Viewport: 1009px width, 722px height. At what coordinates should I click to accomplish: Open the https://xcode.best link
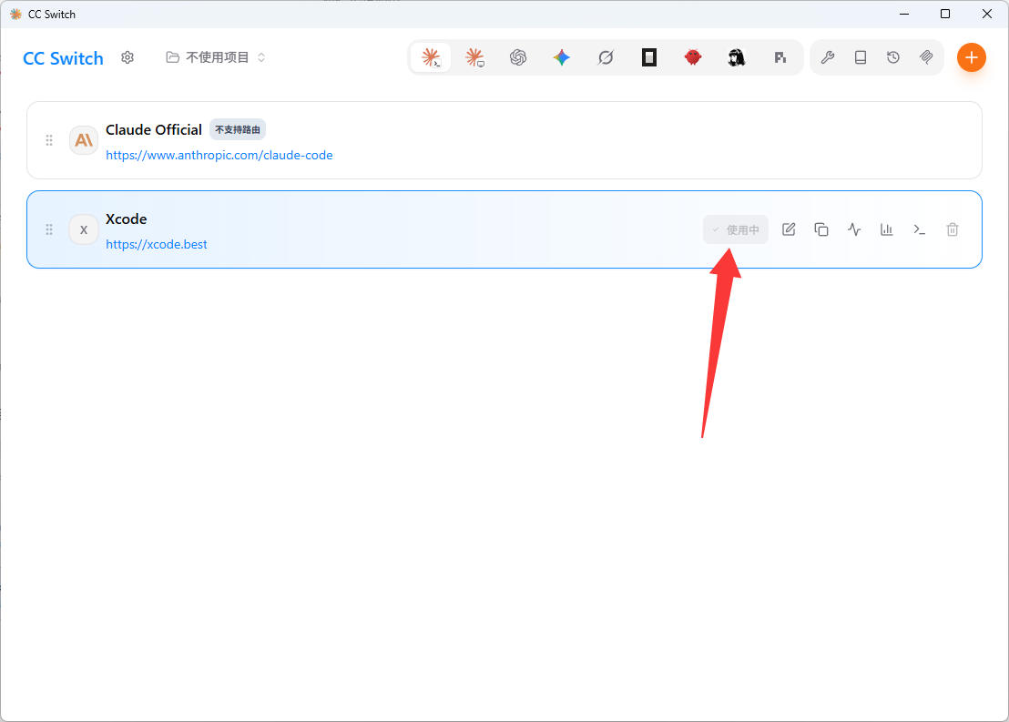point(157,245)
